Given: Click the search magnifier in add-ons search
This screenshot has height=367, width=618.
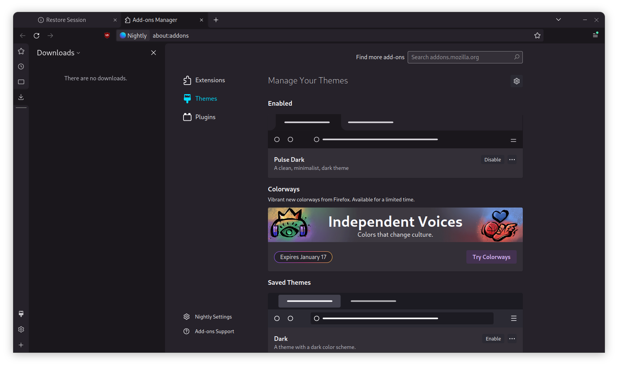Looking at the screenshot, I should point(517,57).
